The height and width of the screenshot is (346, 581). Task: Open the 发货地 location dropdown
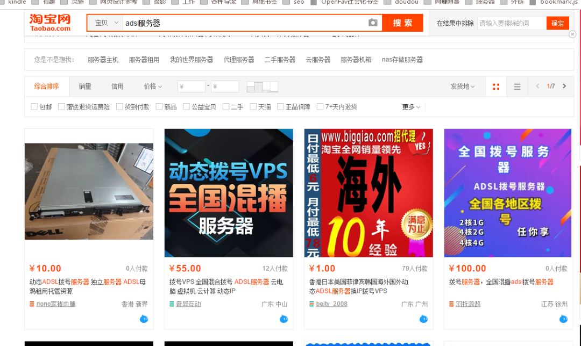pyautogui.click(x=463, y=86)
